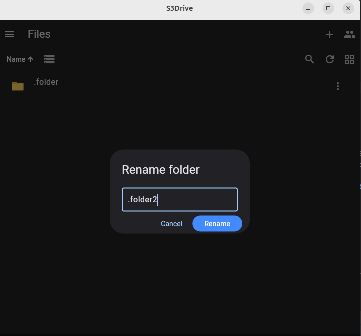
Task: Switch to grid view layout
Action: click(x=349, y=59)
